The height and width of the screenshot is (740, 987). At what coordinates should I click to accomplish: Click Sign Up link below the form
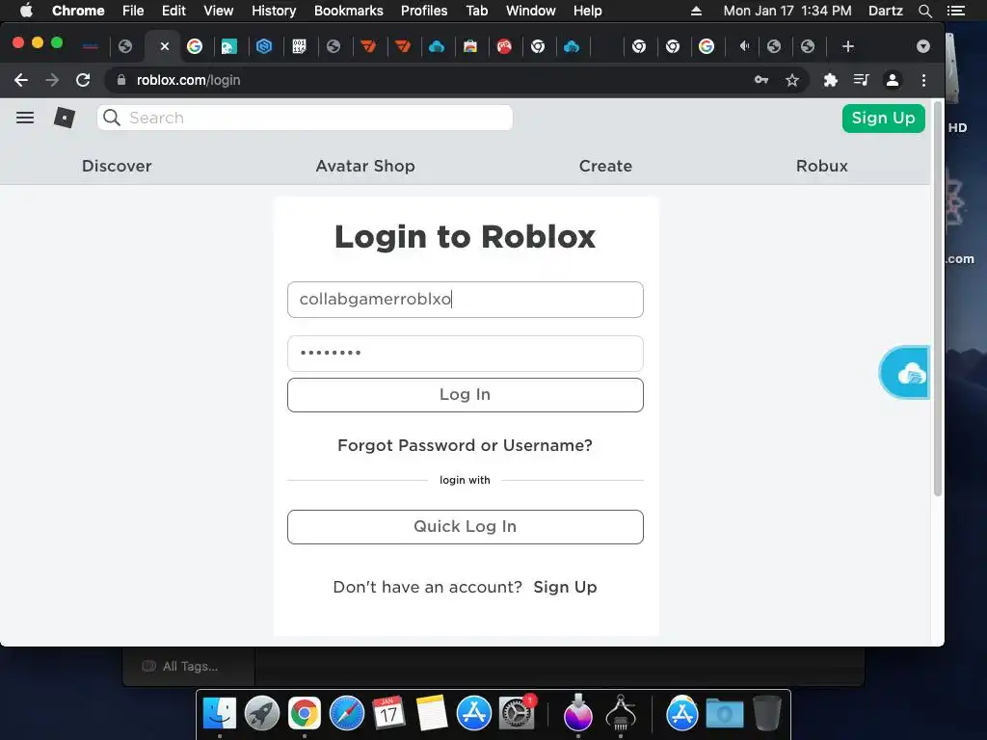[x=565, y=587]
